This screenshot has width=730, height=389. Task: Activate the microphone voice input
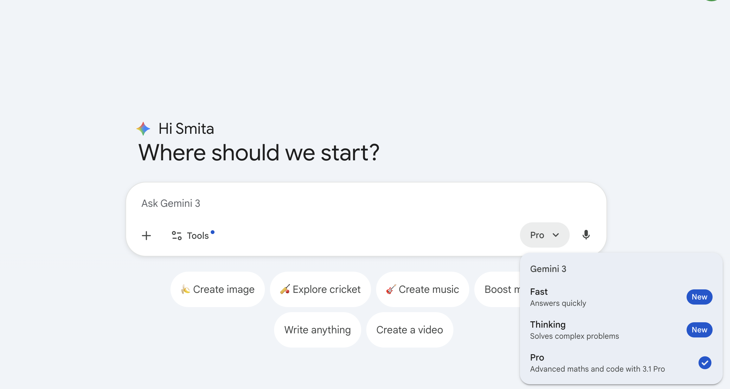click(586, 235)
